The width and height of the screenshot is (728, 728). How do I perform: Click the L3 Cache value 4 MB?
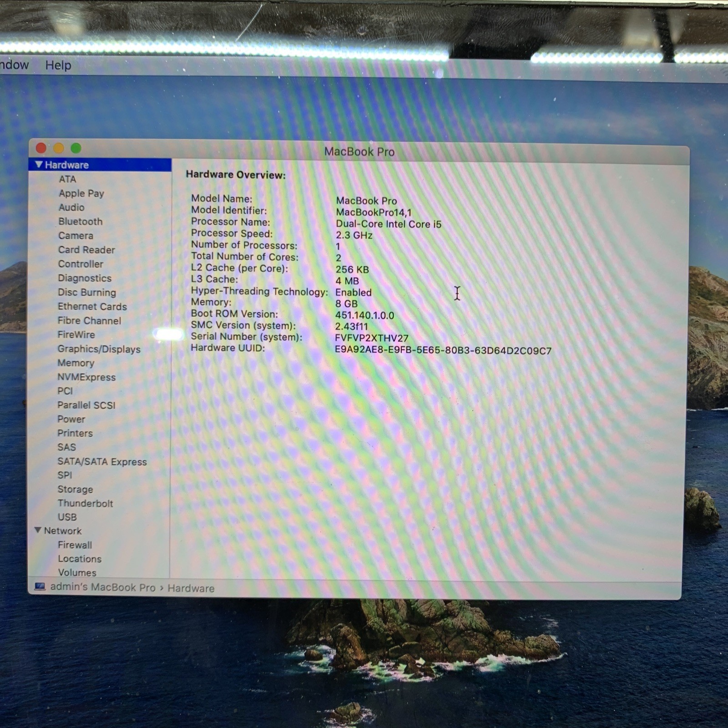tap(347, 281)
